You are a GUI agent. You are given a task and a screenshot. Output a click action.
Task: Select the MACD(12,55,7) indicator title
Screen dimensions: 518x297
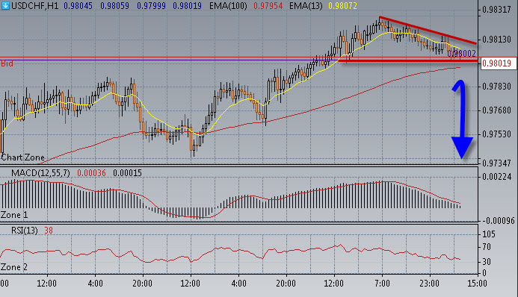point(40,173)
